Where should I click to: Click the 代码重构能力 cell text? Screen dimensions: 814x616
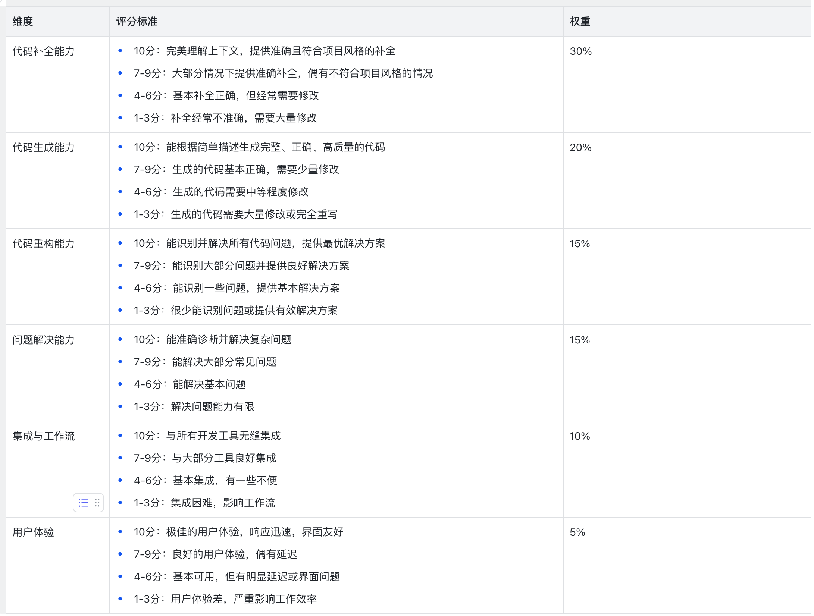point(44,243)
